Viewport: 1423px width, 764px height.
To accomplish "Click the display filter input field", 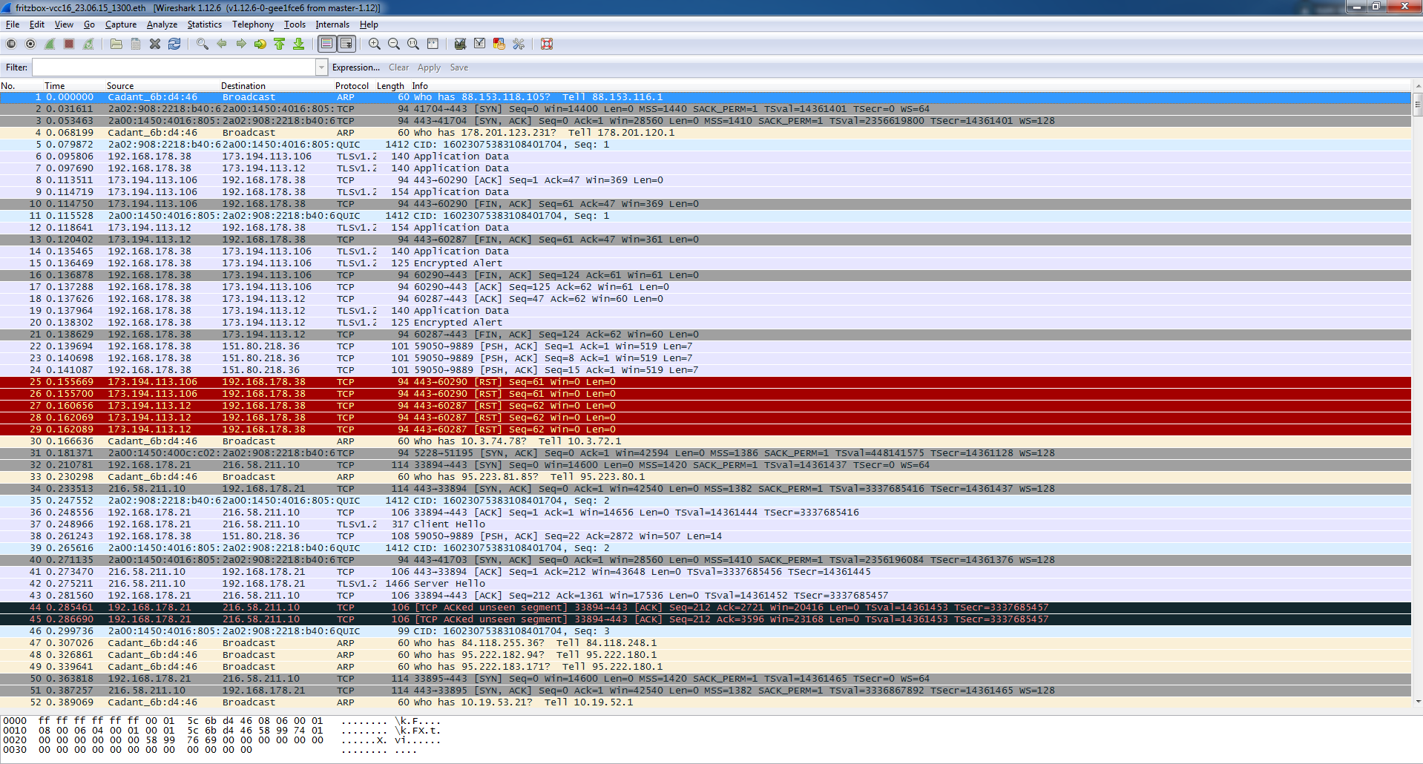I will pos(174,67).
